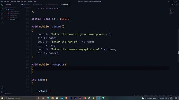Launch Microsoft Edge from the taskbar
This screenshot has height=100, width=179.
[48, 98]
